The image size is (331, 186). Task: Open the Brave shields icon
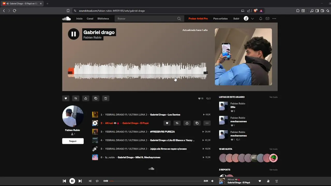pyautogui.click(x=255, y=11)
